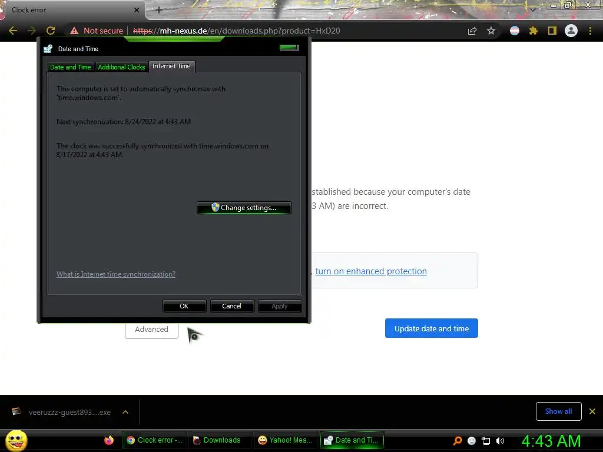Viewport: 603px width, 452px height.
Task: Open the Chrome profile avatar
Action: 571,31
